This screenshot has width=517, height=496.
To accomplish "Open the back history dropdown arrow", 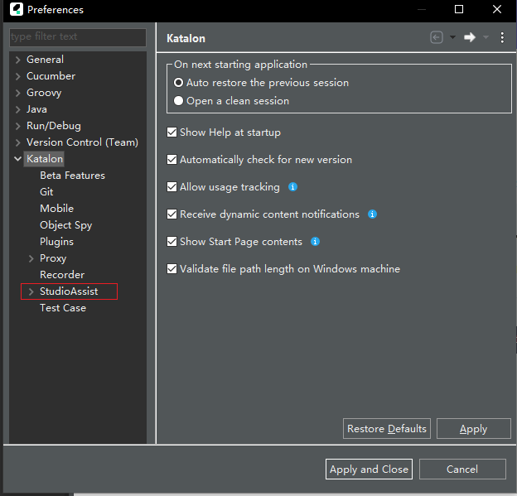I will [452, 37].
